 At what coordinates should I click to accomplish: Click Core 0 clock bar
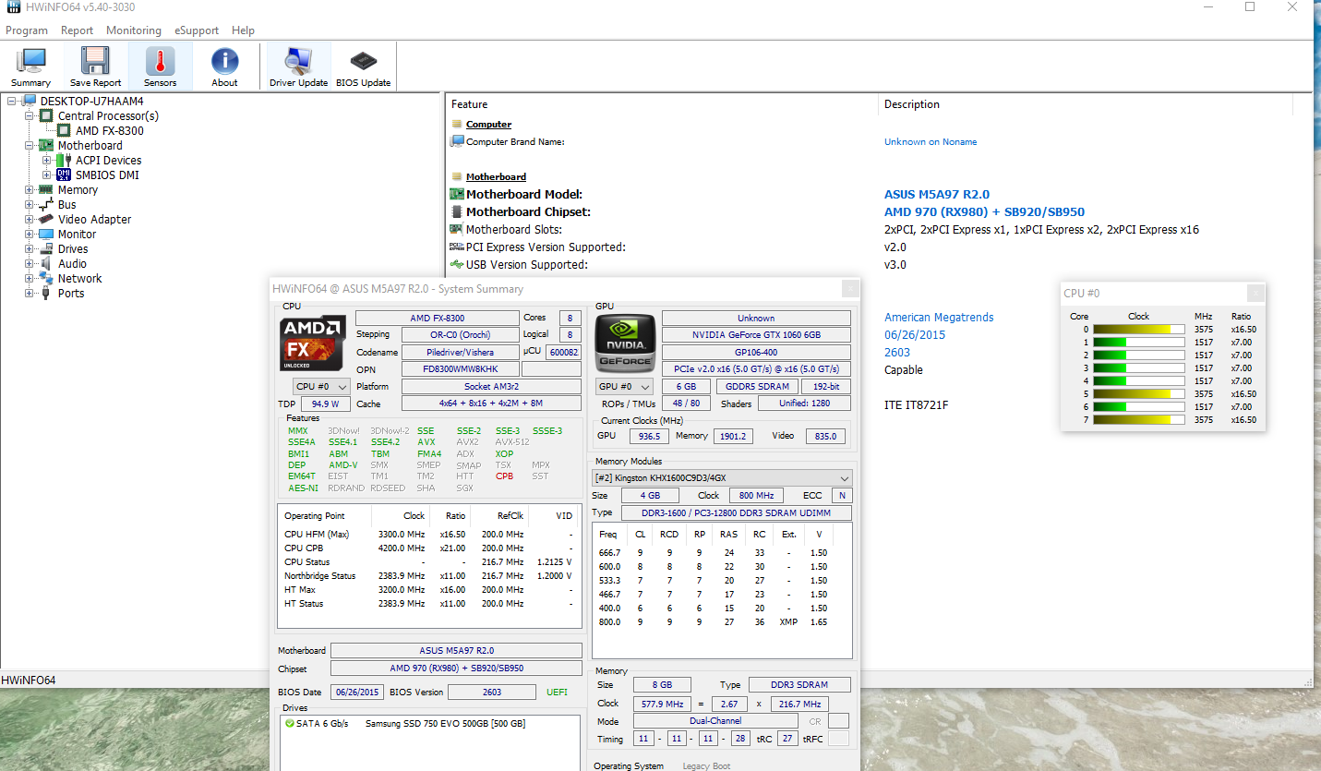pos(1138,330)
